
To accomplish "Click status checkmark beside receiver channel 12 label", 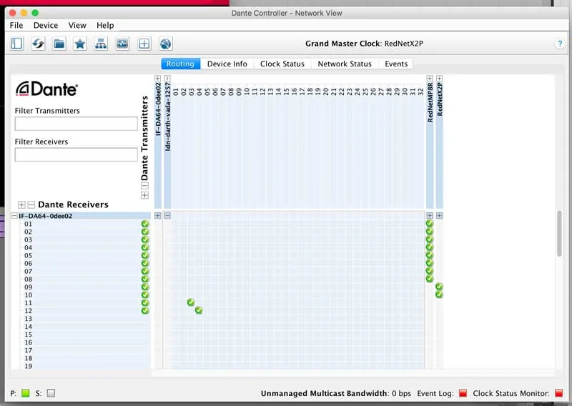I will [x=145, y=311].
